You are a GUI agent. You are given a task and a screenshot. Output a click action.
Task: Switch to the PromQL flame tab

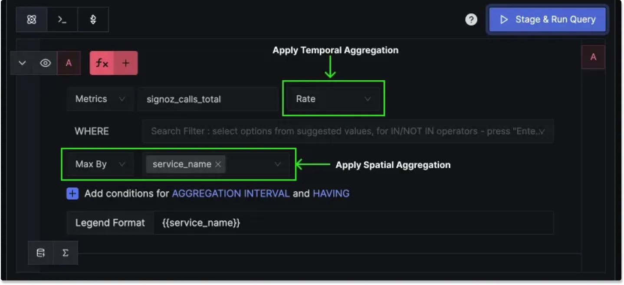[x=93, y=20]
